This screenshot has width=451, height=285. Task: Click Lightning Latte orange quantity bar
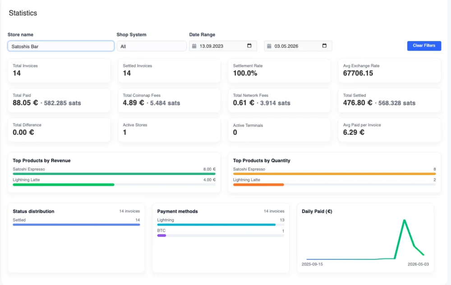[258, 184]
